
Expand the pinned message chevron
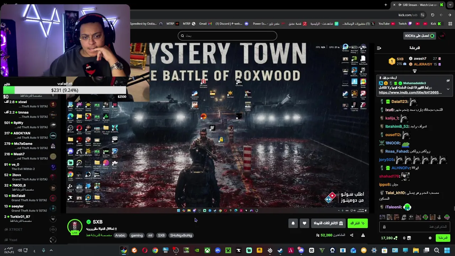tap(448, 89)
